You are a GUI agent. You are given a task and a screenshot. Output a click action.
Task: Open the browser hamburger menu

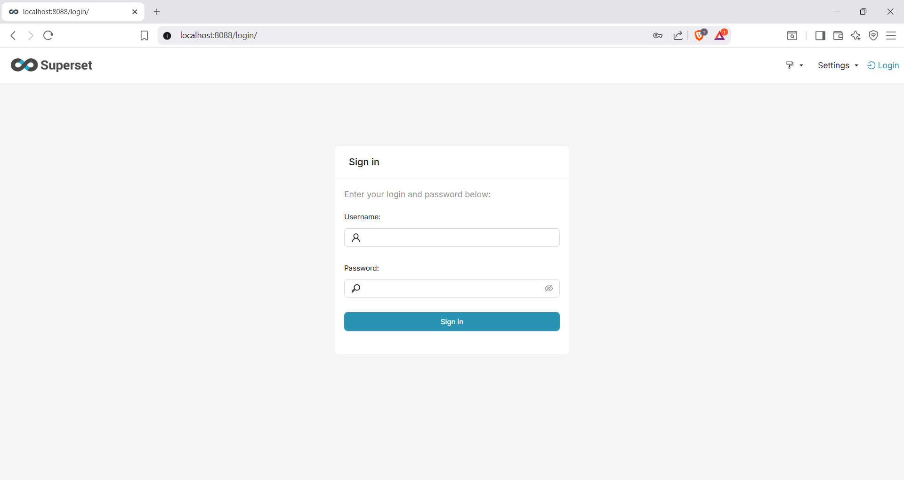891,36
